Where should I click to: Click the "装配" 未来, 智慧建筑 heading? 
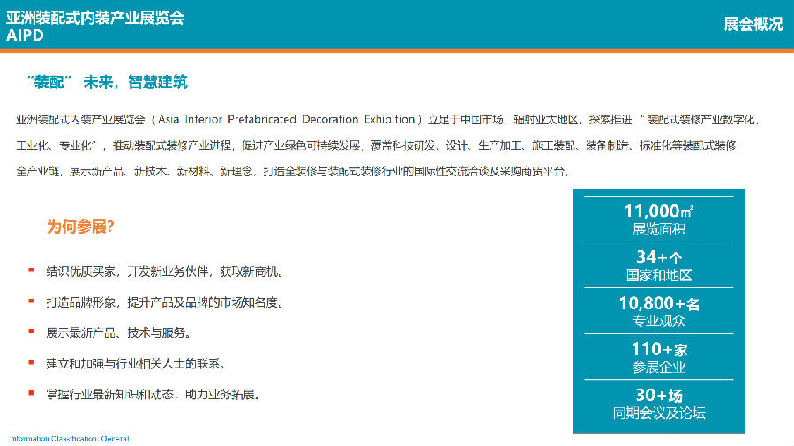tap(107, 82)
